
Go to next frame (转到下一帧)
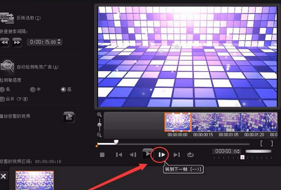(162, 154)
